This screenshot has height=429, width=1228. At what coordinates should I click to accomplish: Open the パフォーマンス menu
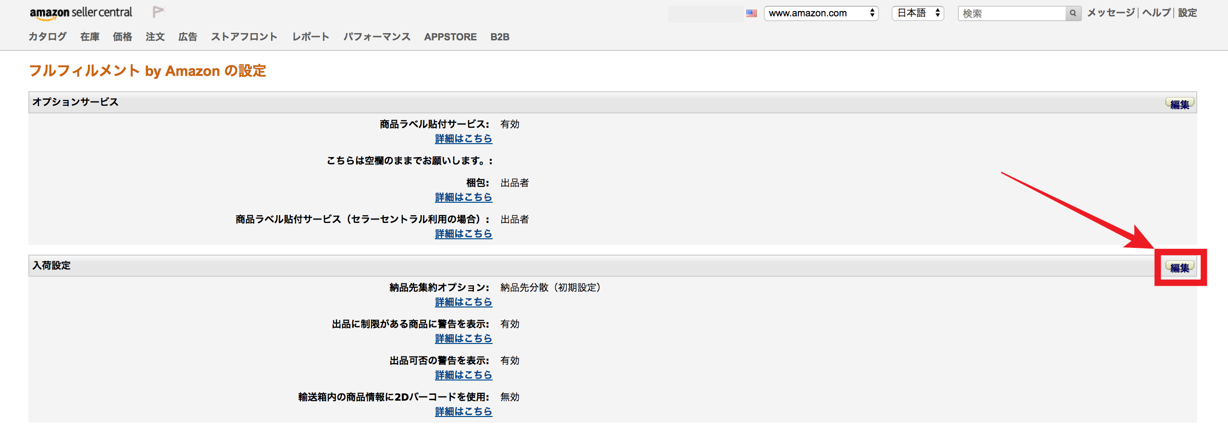(x=377, y=37)
